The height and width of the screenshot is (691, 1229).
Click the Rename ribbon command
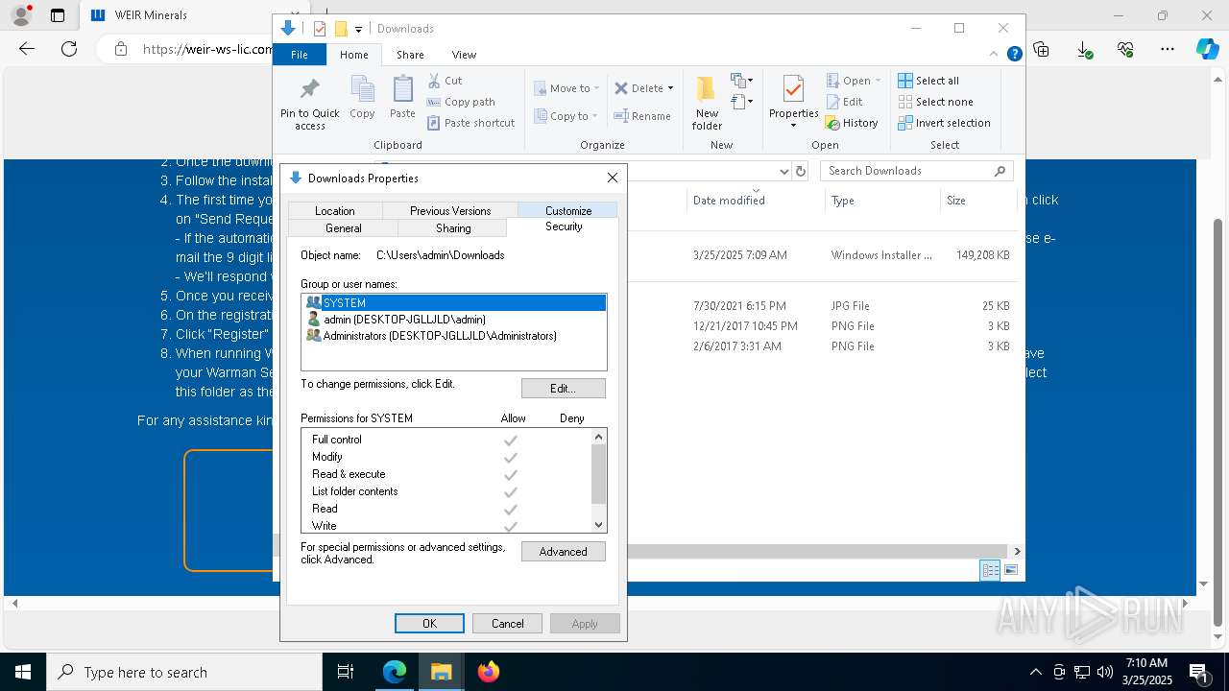(x=642, y=116)
